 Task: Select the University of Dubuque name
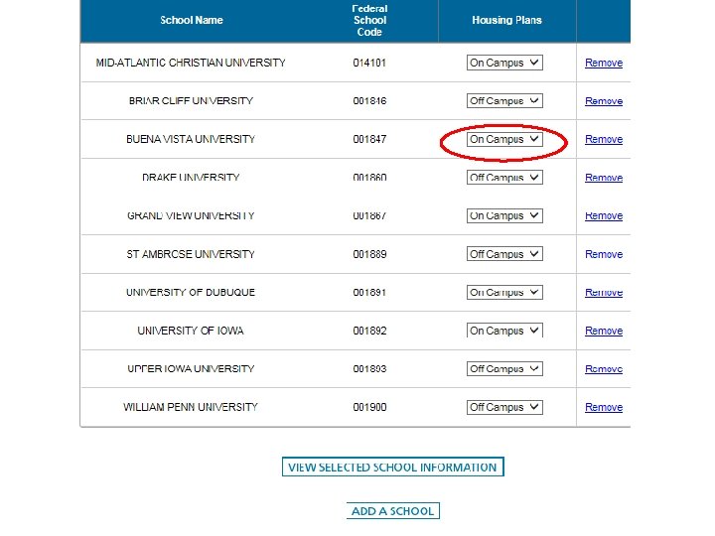click(191, 292)
